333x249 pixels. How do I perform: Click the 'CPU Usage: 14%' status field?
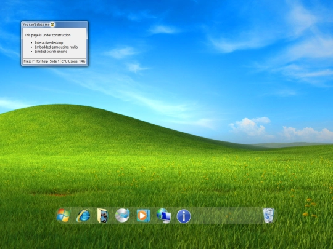pos(73,61)
